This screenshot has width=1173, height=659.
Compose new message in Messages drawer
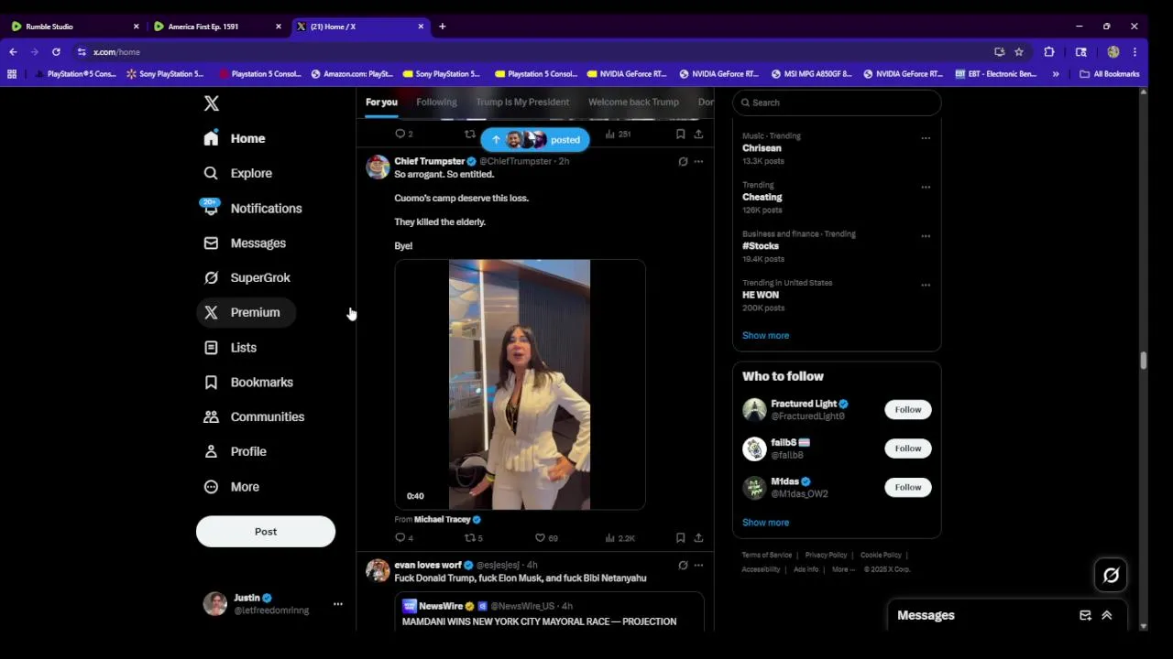click(x=1085, y=615)
